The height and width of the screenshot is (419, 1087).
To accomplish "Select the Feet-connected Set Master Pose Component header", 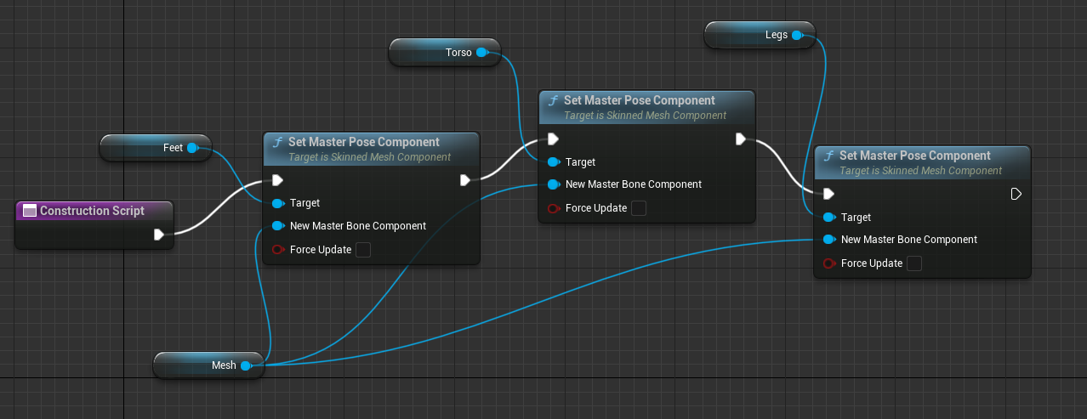I will click(371, 148).
